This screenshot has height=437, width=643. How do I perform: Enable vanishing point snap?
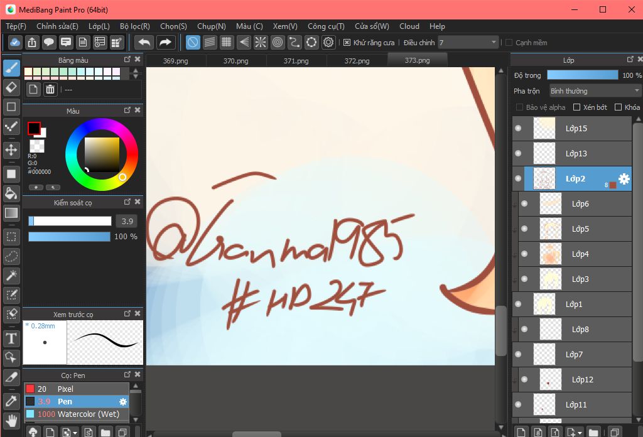tap(244, 42)
